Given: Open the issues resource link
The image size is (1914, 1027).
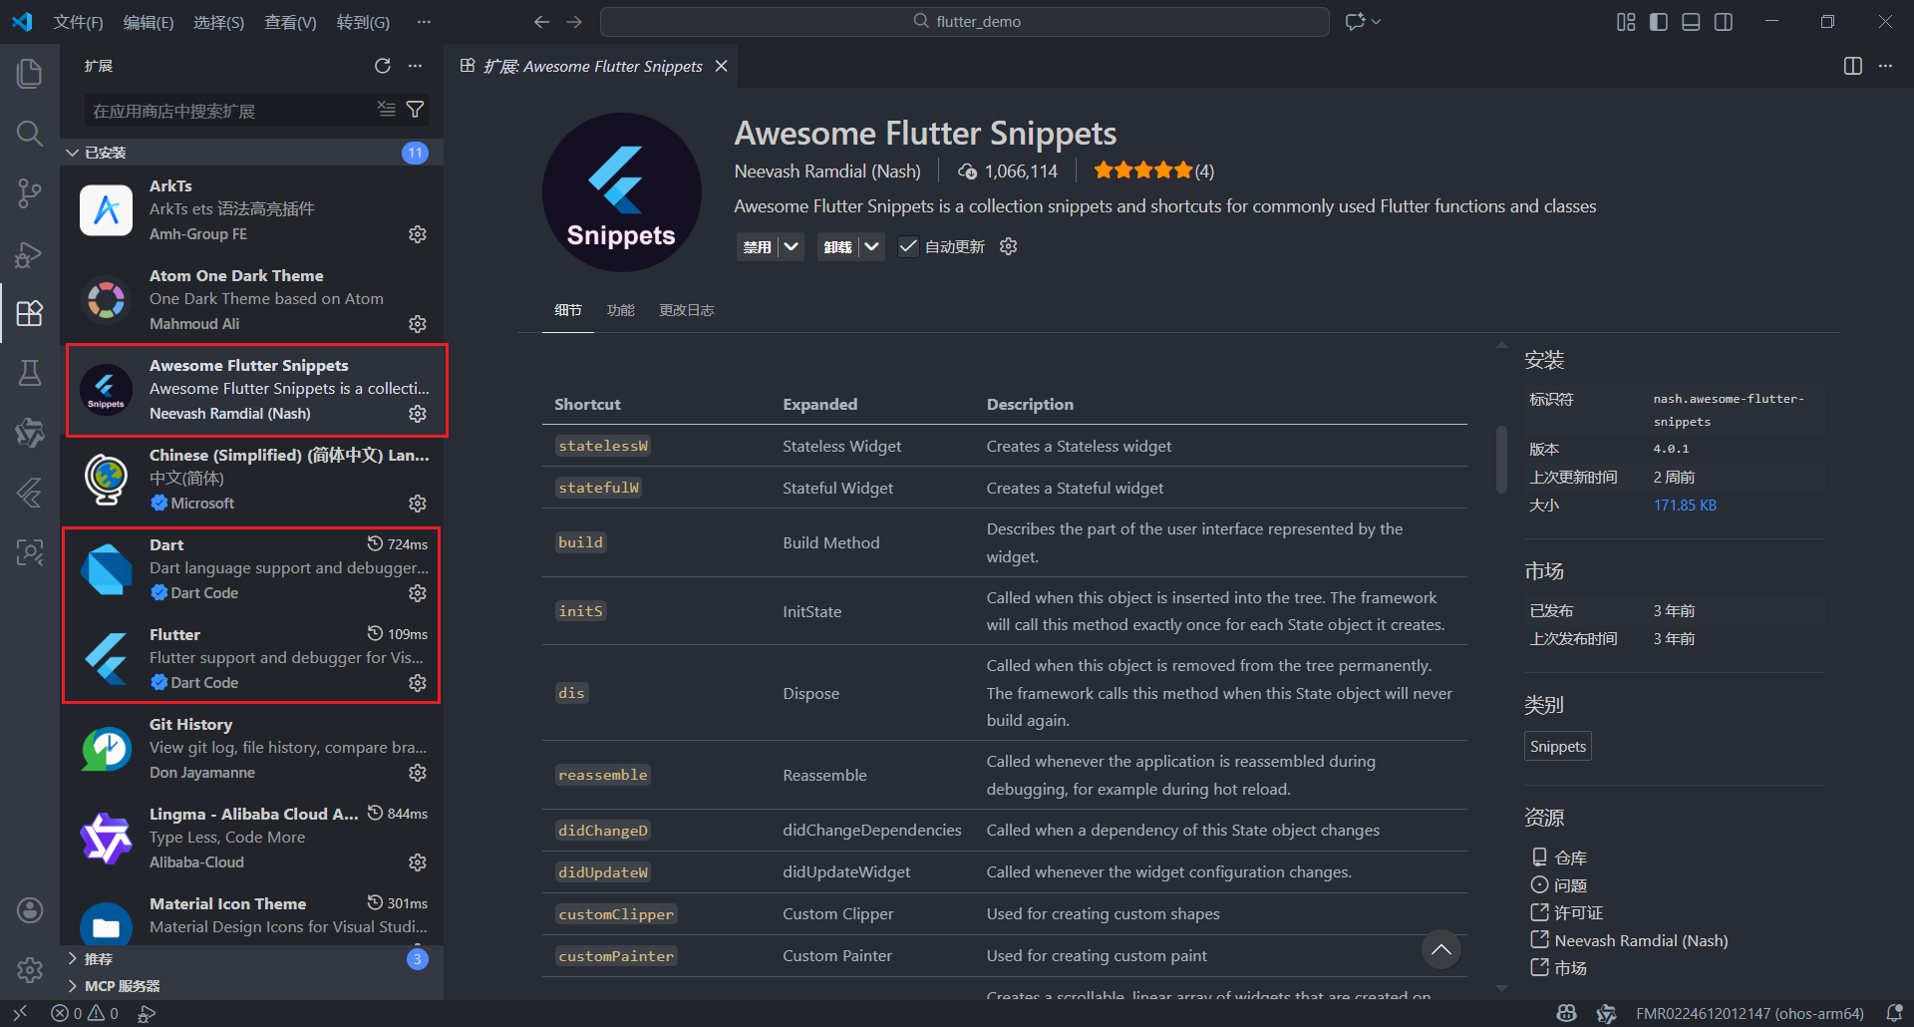Looking at the screenshot, I should click(1559, 884).
